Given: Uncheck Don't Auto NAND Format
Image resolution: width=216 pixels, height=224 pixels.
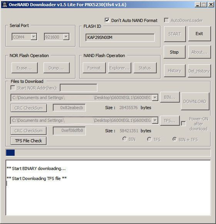Looking at the screenshot, I should coord(107,20).
